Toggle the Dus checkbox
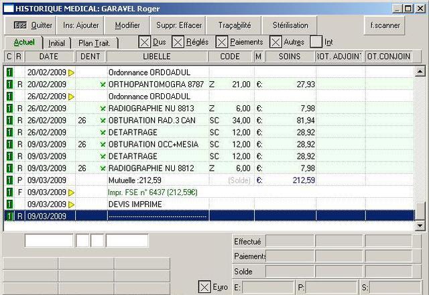The width and height of the screenshot is (429, 295). tap(145, 42)
